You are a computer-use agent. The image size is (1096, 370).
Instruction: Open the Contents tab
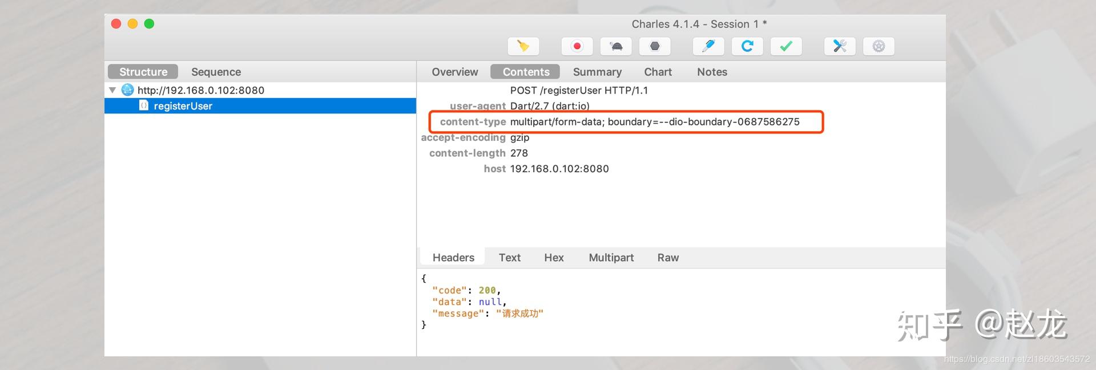tap(526, 72)
